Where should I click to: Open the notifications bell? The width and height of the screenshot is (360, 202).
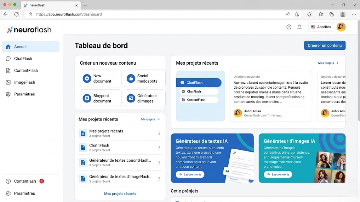(299, 27)
